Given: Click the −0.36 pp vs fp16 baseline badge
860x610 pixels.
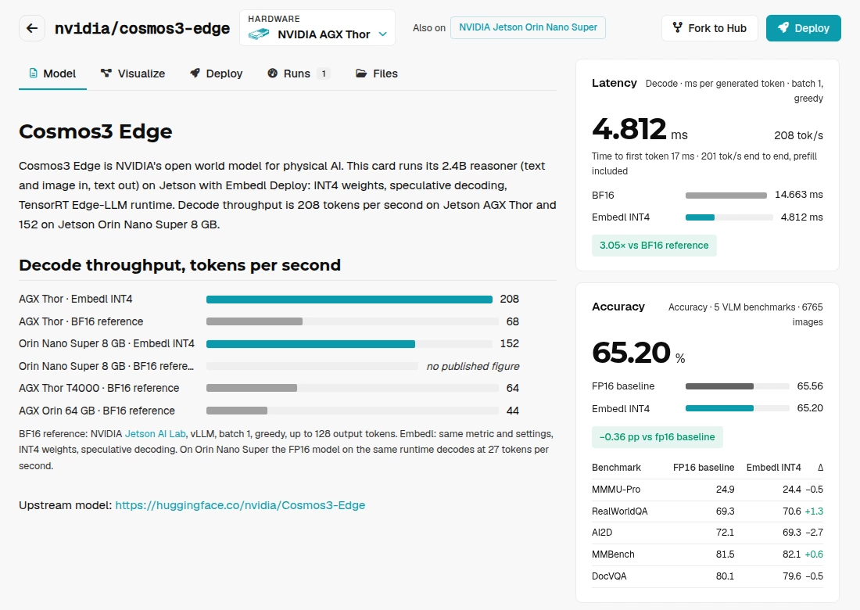Looking at the screenshot, I should 657,437.
